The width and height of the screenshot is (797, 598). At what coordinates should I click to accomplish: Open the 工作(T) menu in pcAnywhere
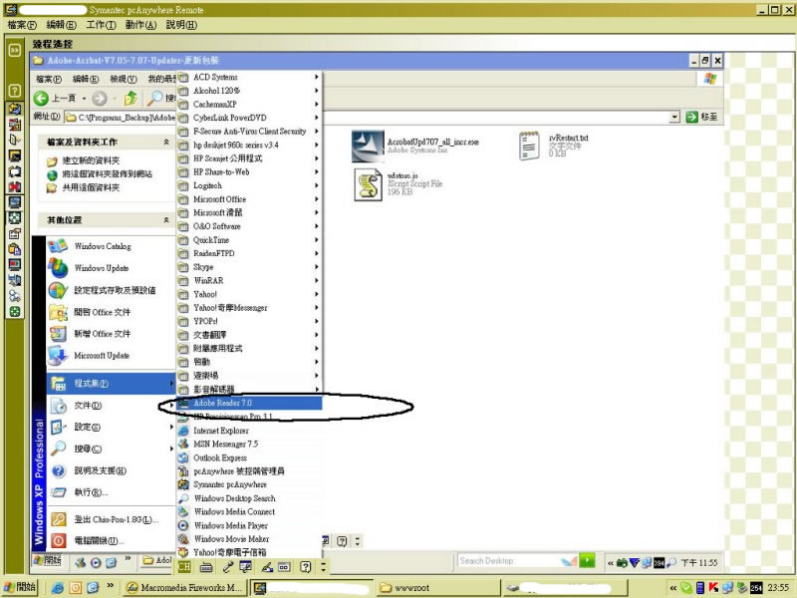tap(102, 25)
